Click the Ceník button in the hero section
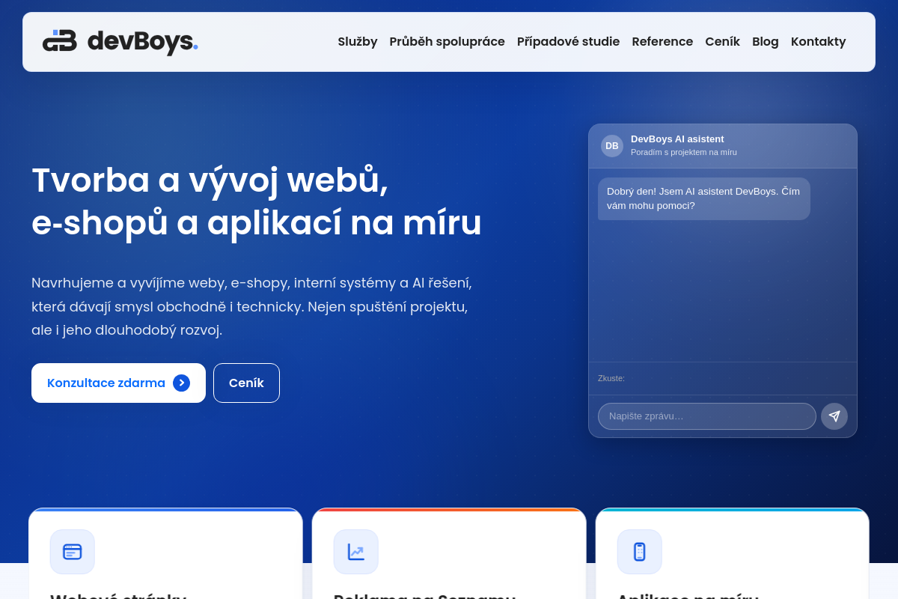The width and height of the screenshot is (898, 599). [246, 383]
